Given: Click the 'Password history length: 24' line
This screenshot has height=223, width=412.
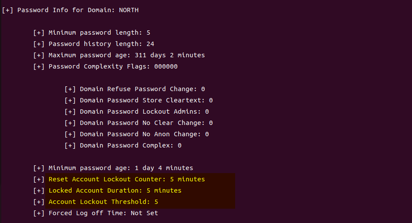Looking at the screenshot, I should tap(101, 44).
